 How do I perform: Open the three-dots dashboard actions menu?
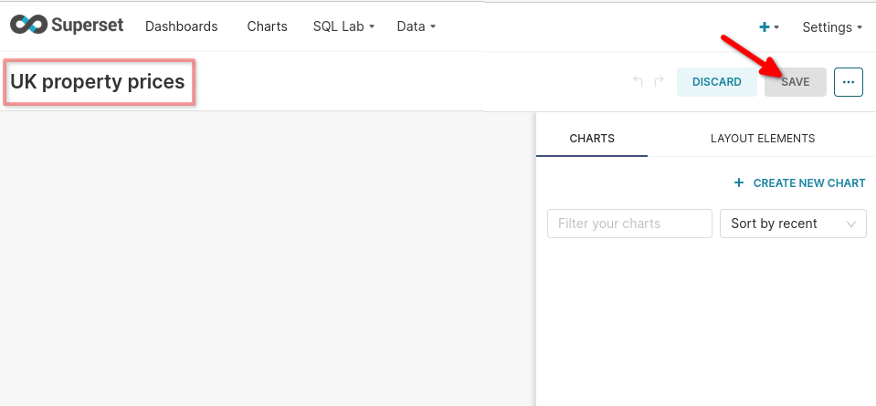tap(849, 82)
